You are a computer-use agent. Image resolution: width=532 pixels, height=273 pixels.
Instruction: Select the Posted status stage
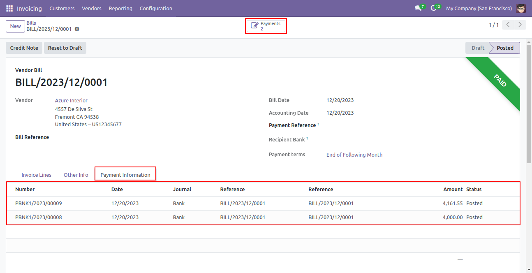click(505, 48)
